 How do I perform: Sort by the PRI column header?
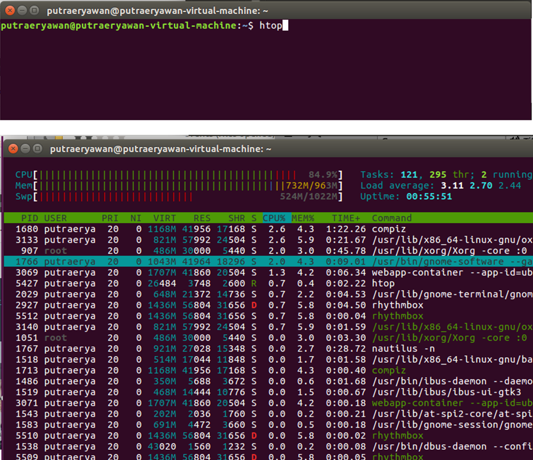point(110,218)
